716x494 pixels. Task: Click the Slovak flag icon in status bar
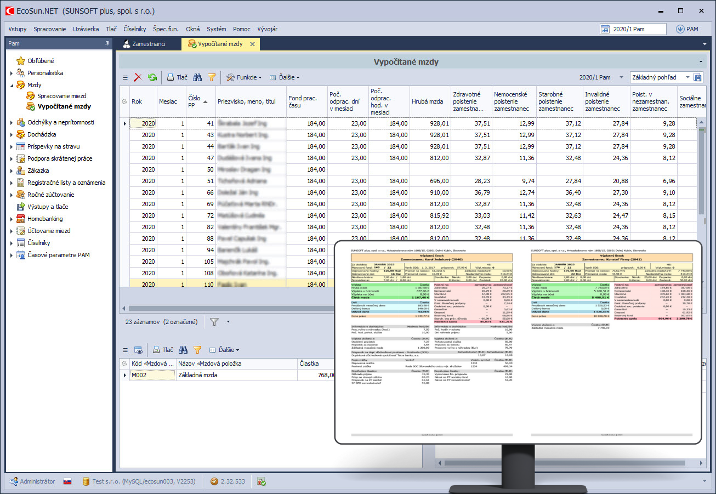click(67, 481)
